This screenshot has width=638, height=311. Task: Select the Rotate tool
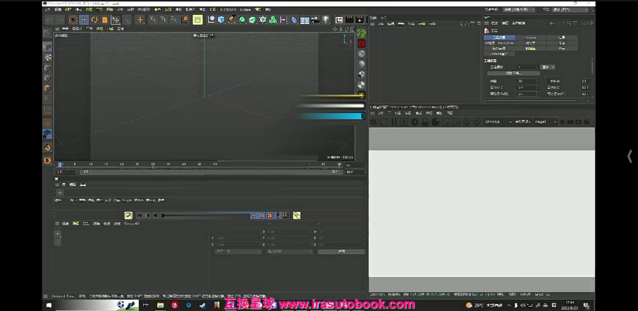coord(95,19)
